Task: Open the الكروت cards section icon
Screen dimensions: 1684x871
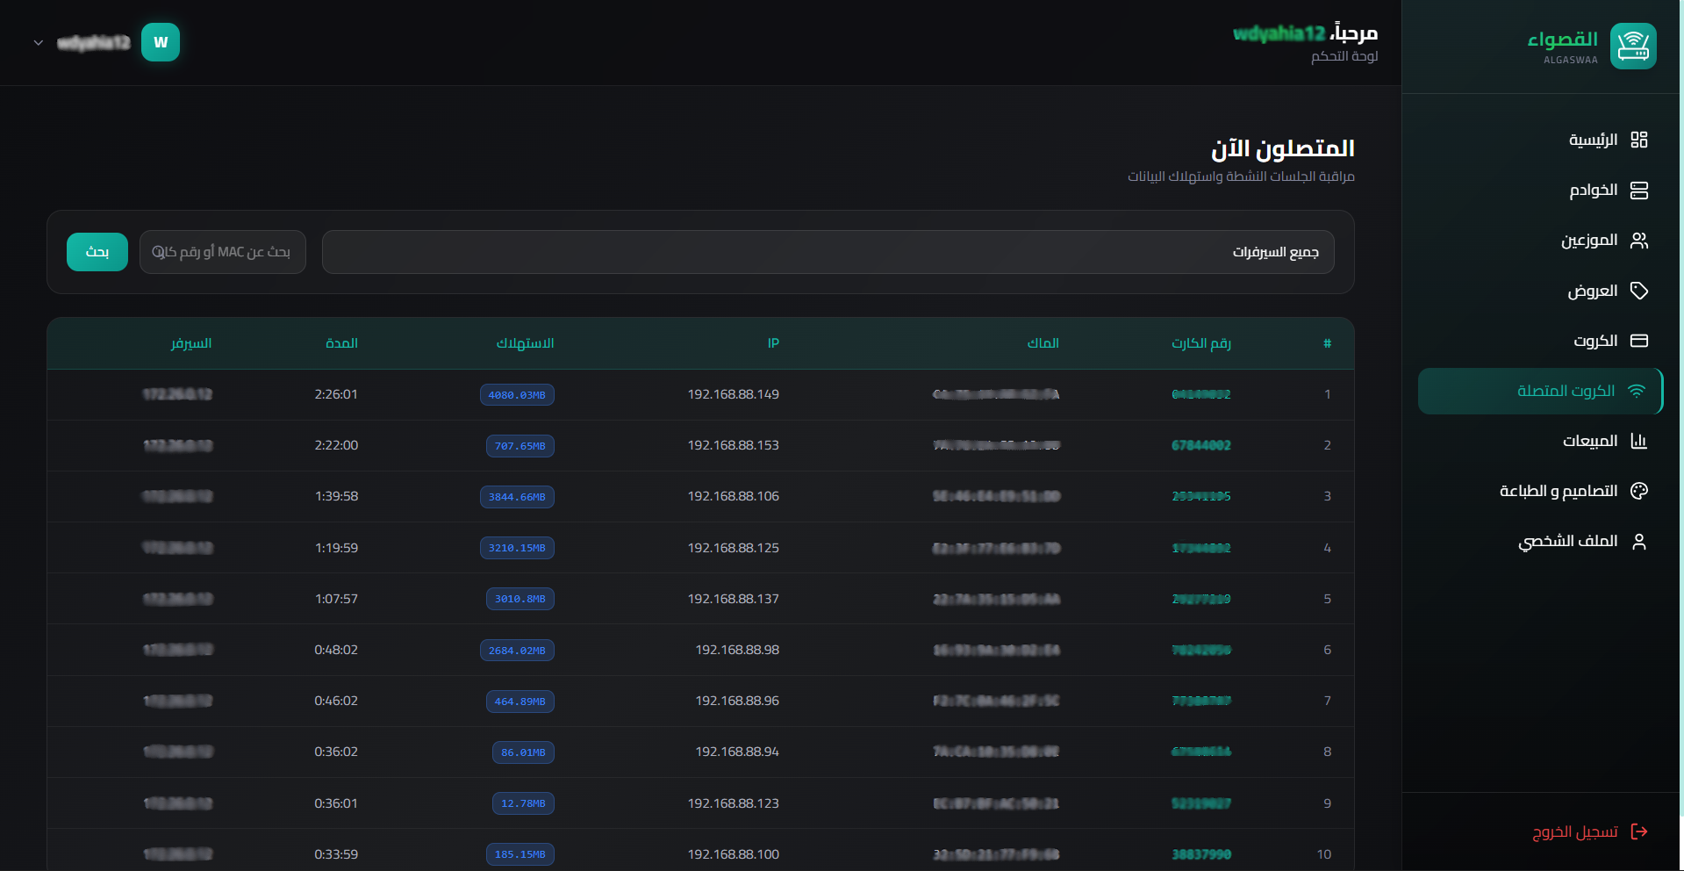Action: [x=1640, y=341]
